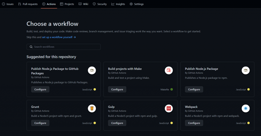Click the Gulp red logo icon

(169, 108)
